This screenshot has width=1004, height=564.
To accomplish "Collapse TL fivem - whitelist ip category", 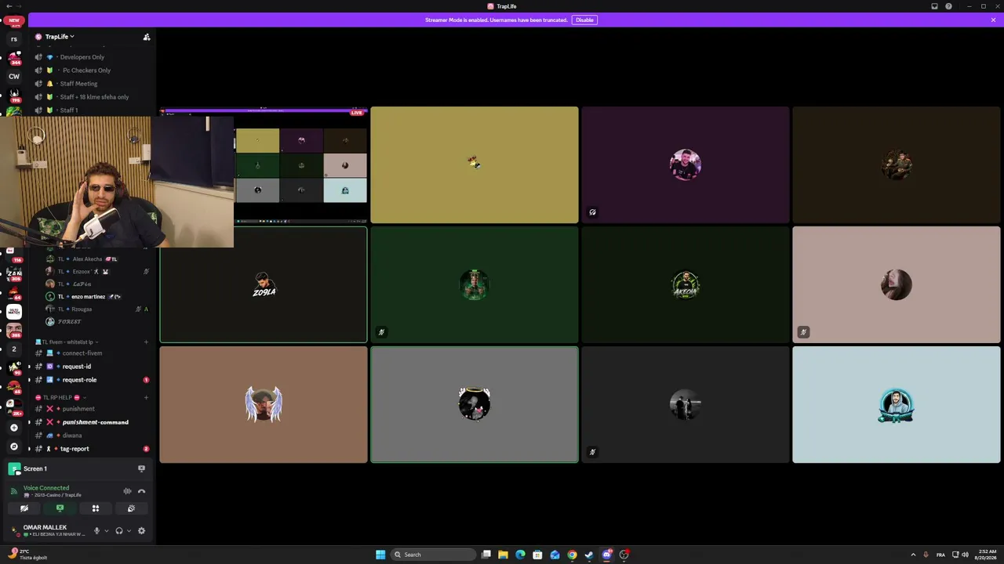I will coord(67,342).
